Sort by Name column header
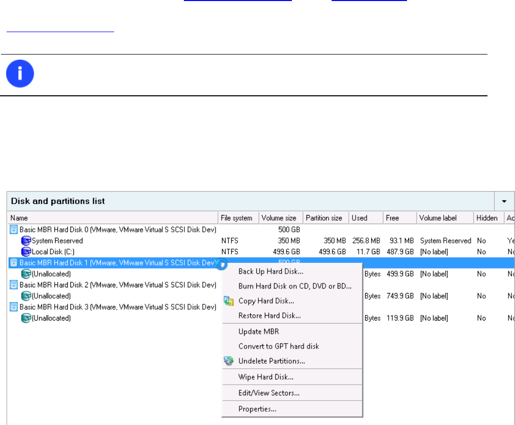This screenshot has height=425, width=515. pos(113,218)
